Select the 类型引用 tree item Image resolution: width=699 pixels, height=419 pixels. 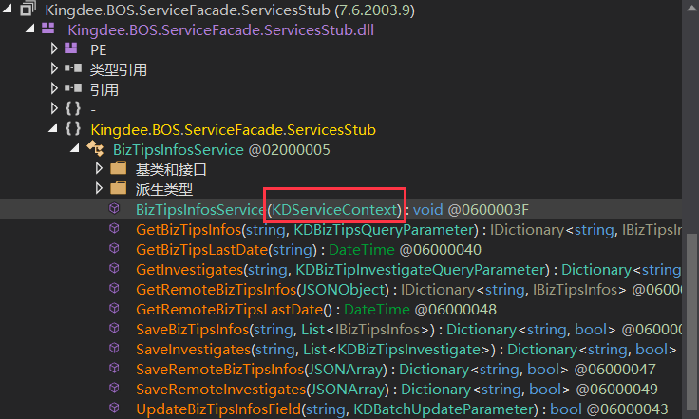coord(119,69)
